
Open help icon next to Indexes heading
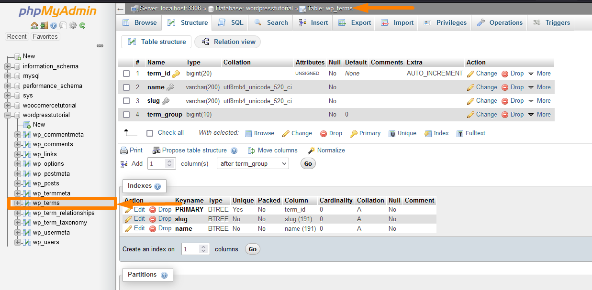coord(157,186)
